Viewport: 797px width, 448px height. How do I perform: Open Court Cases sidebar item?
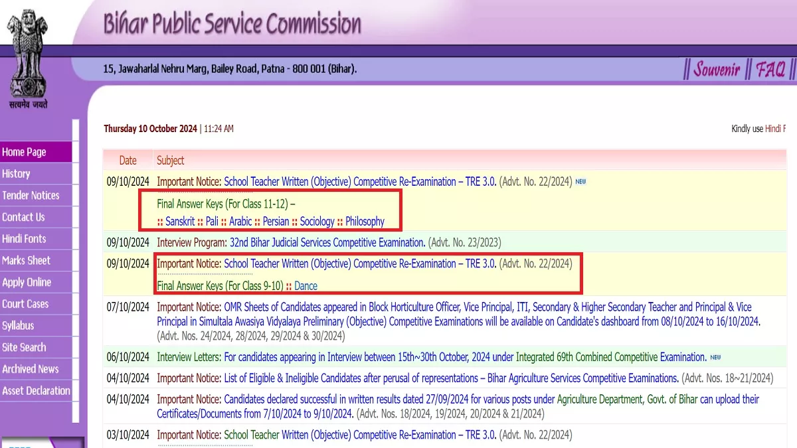pos(37,304)
